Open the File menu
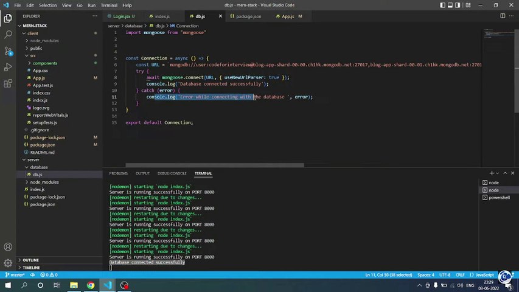This screenshot has height=292, width=519. (18, 5)
